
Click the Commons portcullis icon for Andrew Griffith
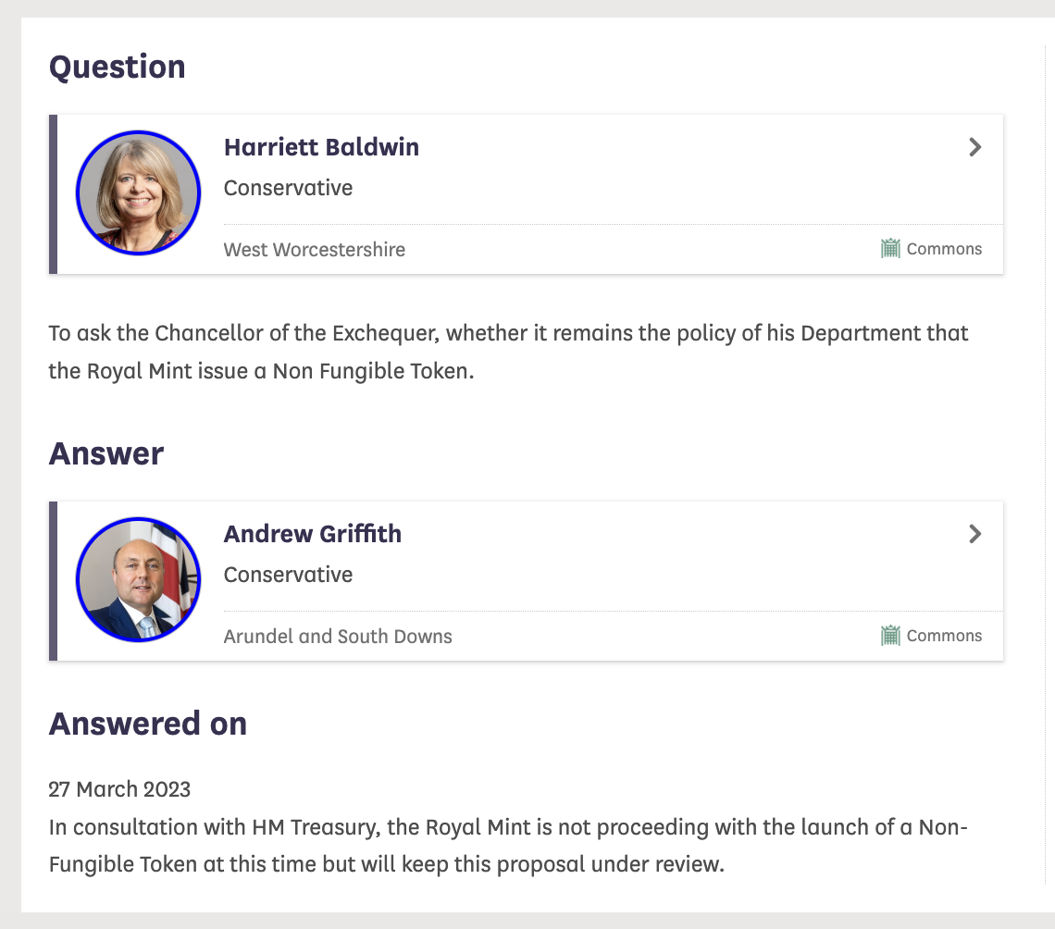[x=890, y=635]
